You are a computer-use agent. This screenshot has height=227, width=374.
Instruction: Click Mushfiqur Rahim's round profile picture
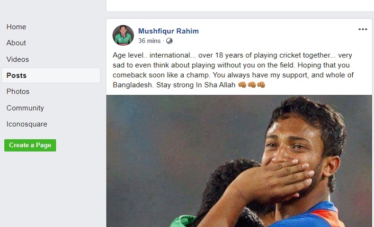123,35
